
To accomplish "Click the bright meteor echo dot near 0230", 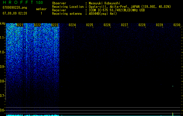I will (173, 86).
